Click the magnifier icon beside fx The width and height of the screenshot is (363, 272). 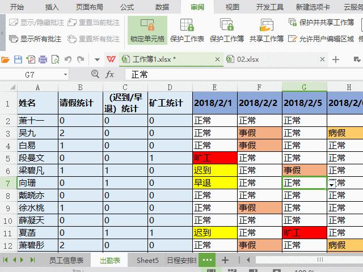[95, 74]
